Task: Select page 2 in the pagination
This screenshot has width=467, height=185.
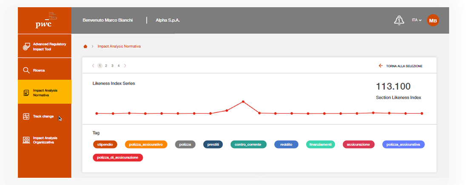Action: tap(106, 66)
